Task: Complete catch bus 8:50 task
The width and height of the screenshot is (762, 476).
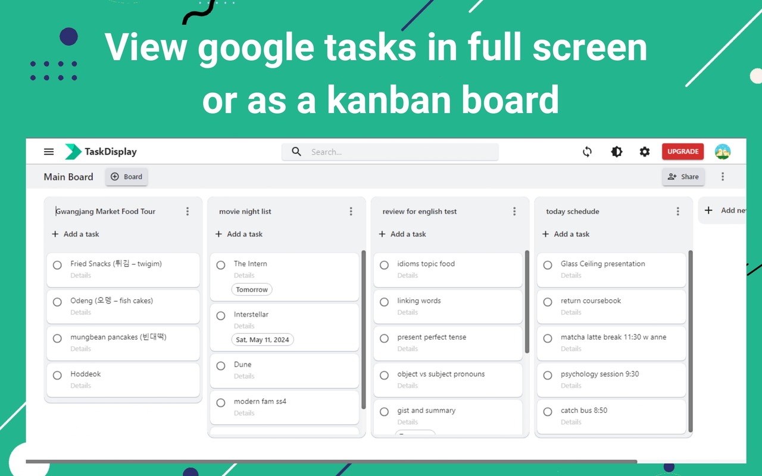Action: (548, 411)
